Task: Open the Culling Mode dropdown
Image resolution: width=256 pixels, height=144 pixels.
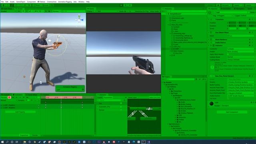Action: [x=241, y=60]
